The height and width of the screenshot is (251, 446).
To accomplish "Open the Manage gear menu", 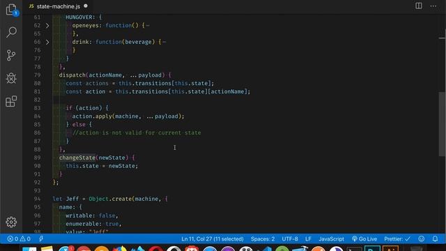I will pos(11,222).
